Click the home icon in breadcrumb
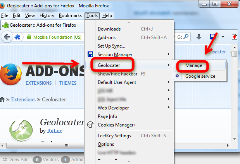Viewport: 240px width, 164px height. coord(3,100)
